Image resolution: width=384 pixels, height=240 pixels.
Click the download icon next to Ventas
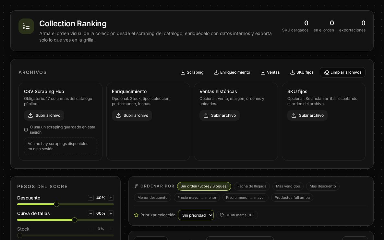point(263,72)
